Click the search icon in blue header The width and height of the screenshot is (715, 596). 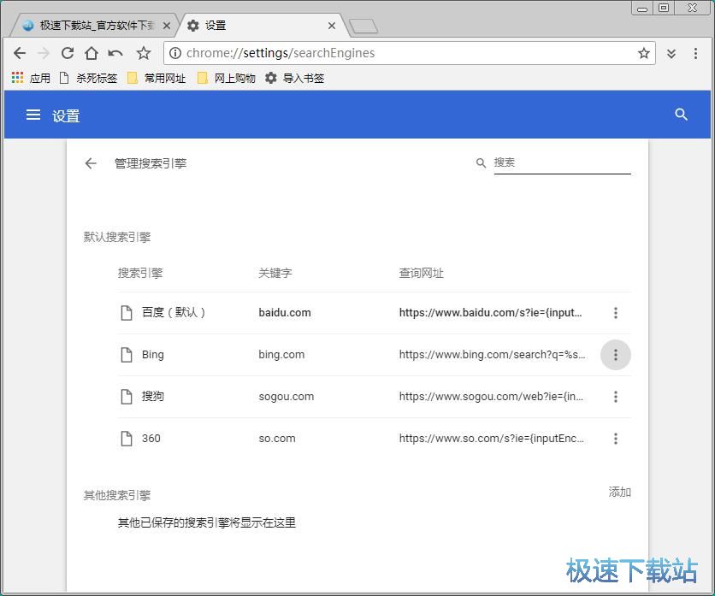[682, 115]
